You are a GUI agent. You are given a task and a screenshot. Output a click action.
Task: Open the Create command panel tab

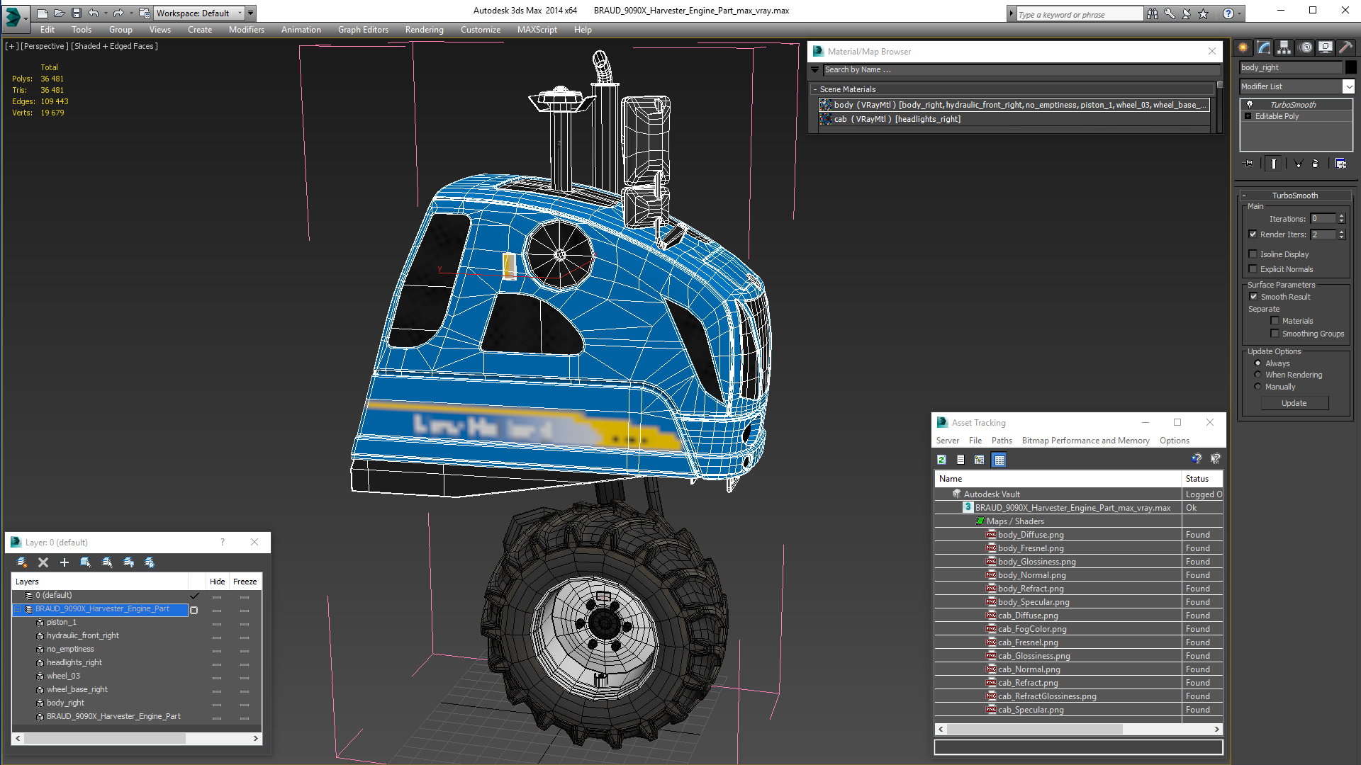1243,47
